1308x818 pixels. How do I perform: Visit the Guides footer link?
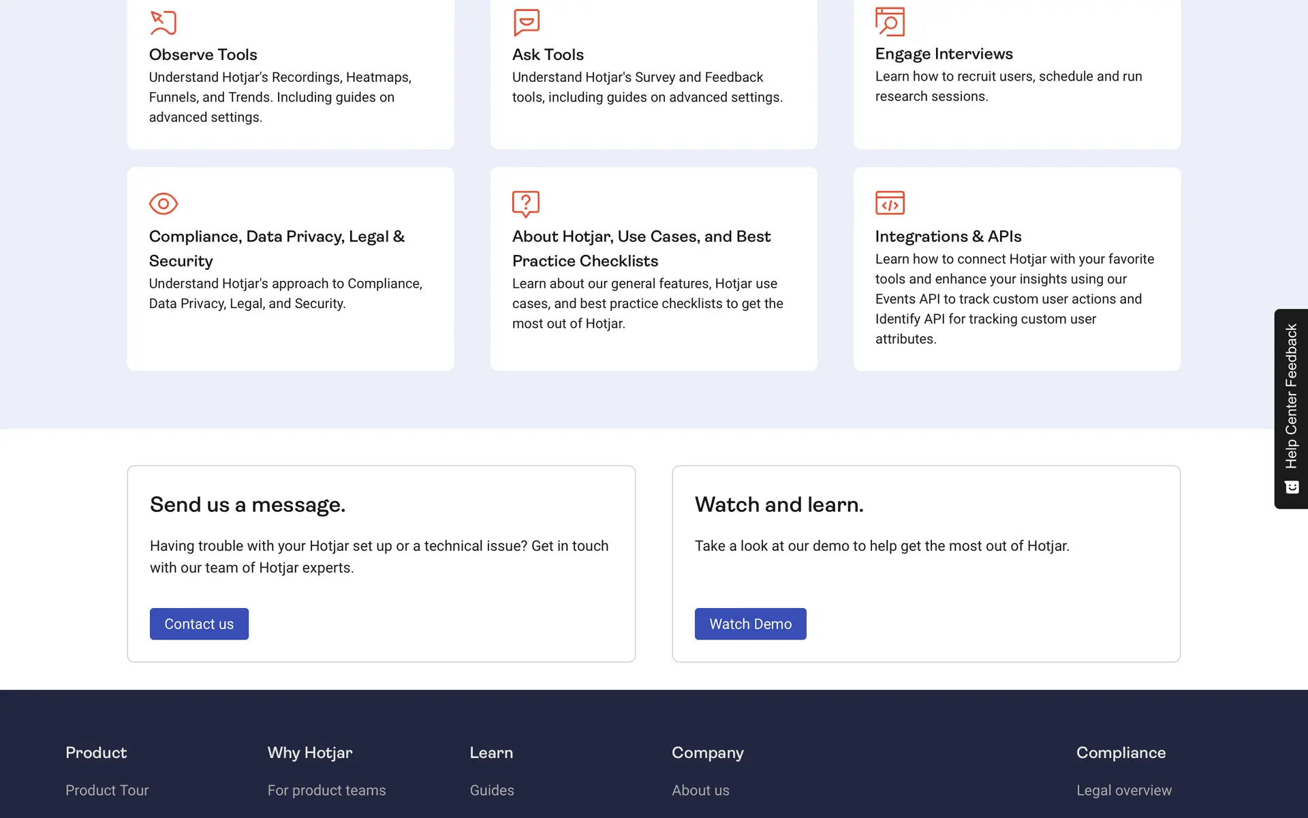492,790
